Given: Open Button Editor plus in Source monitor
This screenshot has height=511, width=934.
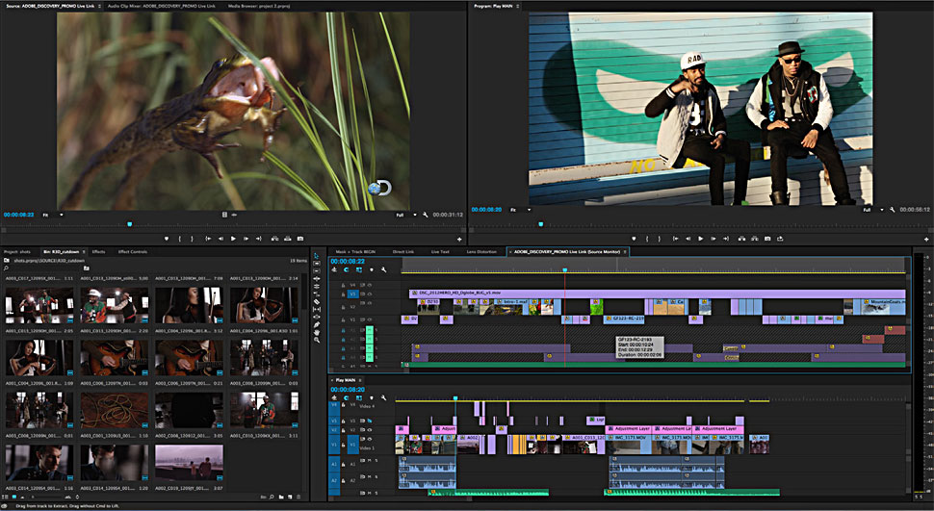Looking at the screenshot, I should pyautogui.click(x=459, y=239).
